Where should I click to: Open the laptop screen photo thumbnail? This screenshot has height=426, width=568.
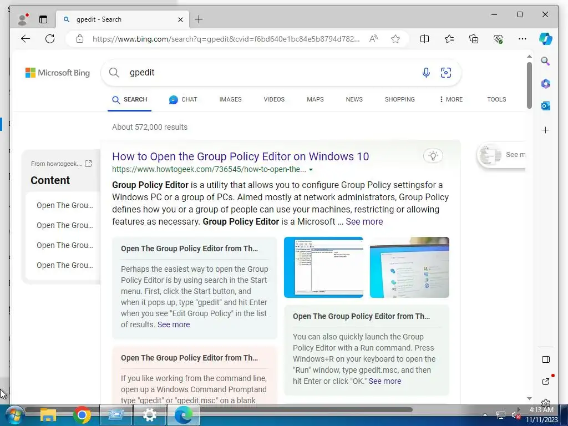409,267
